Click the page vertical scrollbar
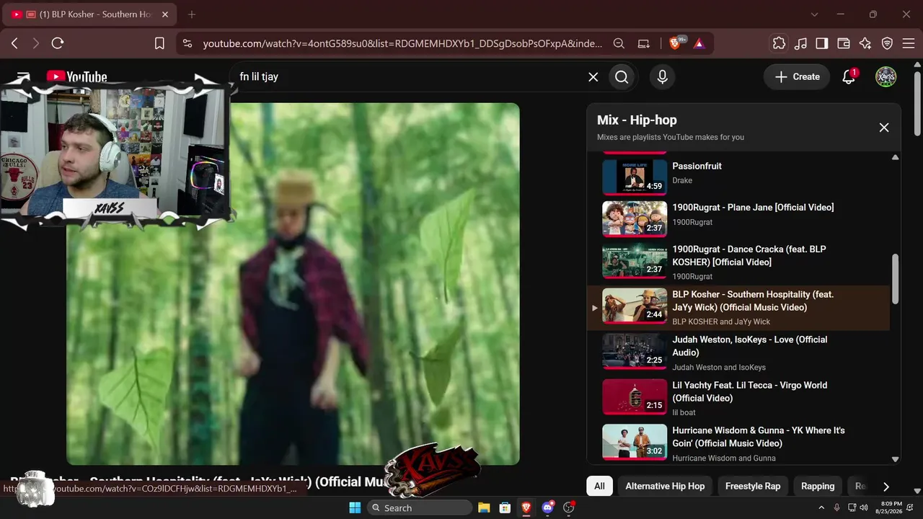Viewport: 923px width, 519px height. (x=917, y=104)
